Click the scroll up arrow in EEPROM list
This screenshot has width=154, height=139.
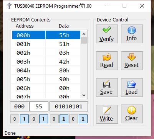point(84,34)
